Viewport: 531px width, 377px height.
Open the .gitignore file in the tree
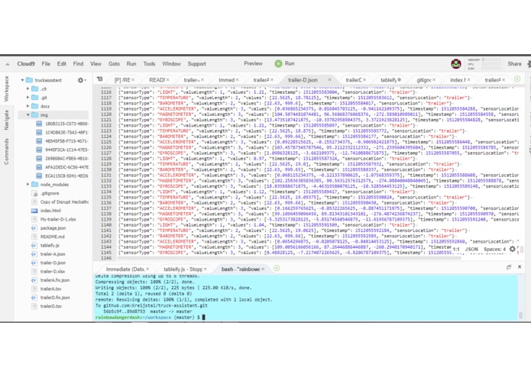50,193
